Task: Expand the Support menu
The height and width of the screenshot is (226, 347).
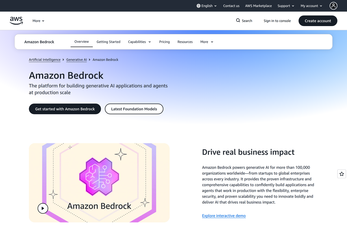Action: click(x=286, y=6)
